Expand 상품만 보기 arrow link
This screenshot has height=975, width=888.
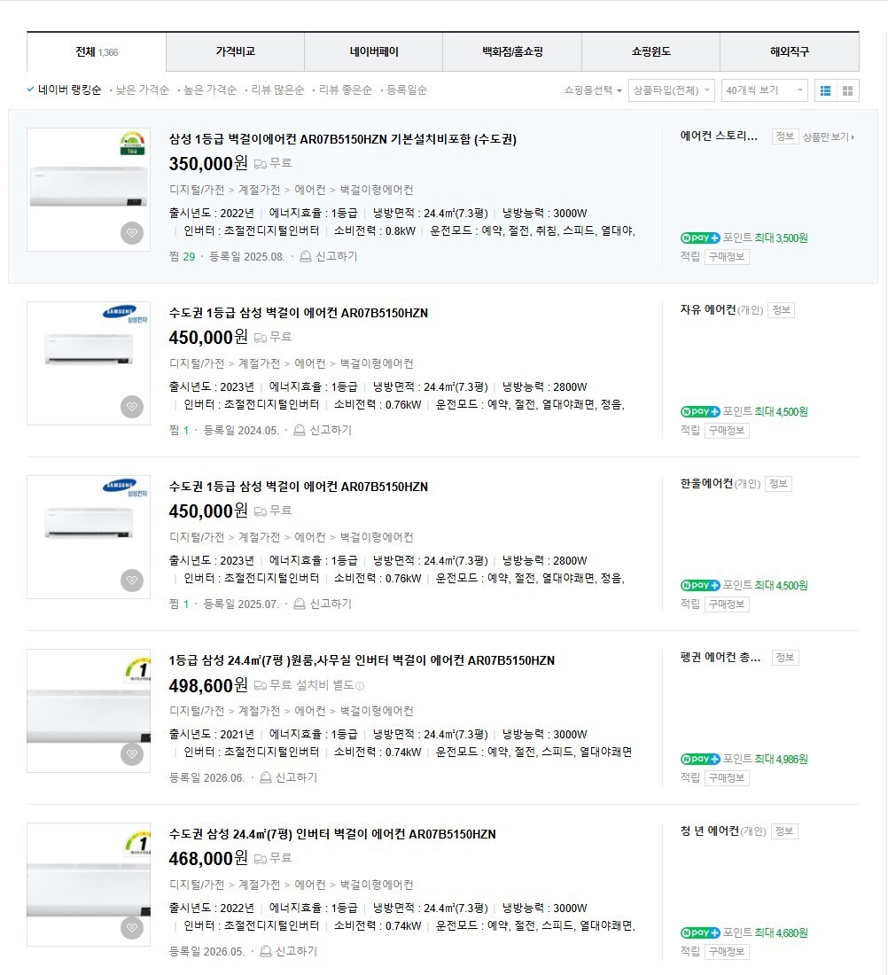[829, 136]
